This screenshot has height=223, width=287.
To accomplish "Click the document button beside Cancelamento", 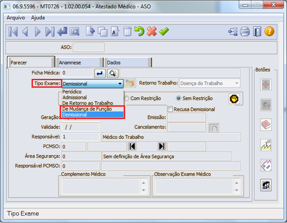I will pos(214,127).
